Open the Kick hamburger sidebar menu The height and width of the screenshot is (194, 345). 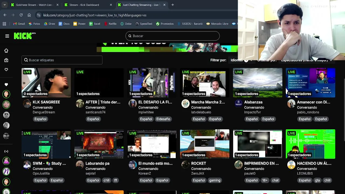tap(7, 36)
